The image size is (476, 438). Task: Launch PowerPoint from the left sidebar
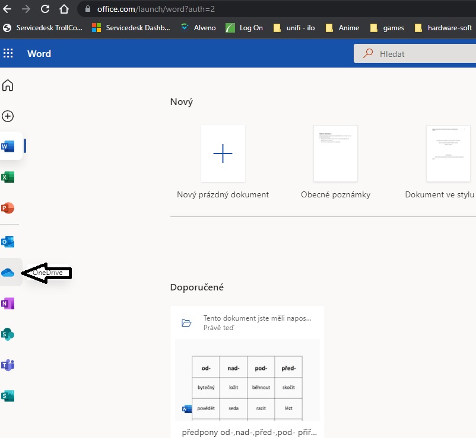(8, 208)
